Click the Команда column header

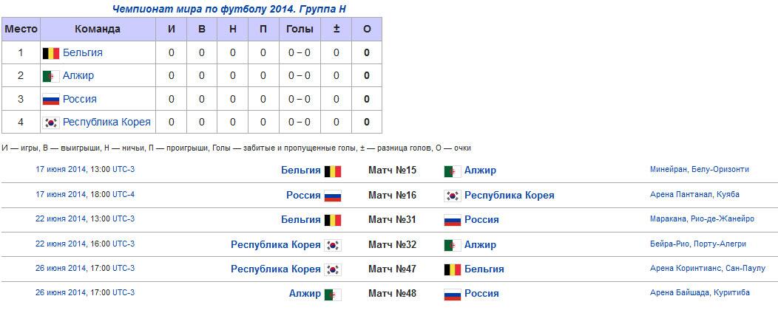tap(97, 29)
